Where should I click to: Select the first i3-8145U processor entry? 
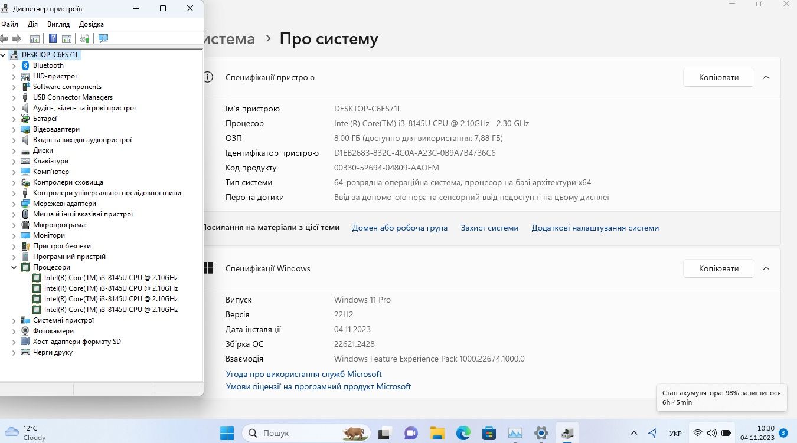(111, 278)
